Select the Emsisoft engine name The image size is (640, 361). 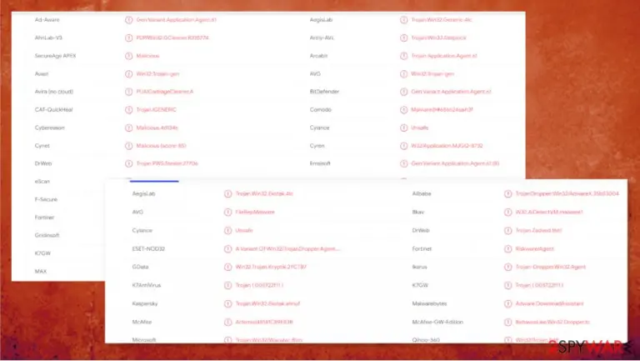coord(320,163)
